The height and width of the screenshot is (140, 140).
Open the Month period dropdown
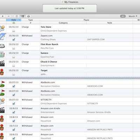133,16
